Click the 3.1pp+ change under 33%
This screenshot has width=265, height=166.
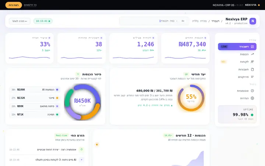(46, 50)
